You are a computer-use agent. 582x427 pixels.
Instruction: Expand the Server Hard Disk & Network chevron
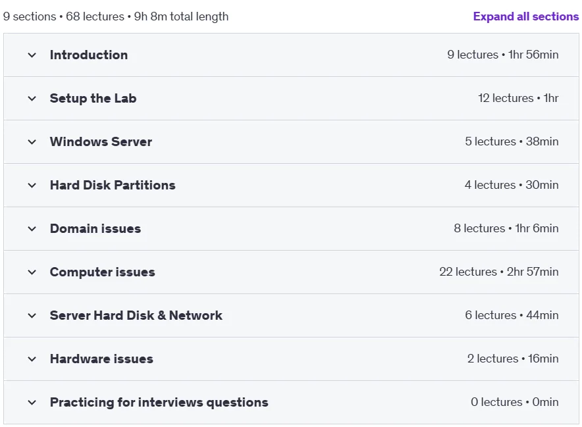pyautogui.click(x=32, y=316)
